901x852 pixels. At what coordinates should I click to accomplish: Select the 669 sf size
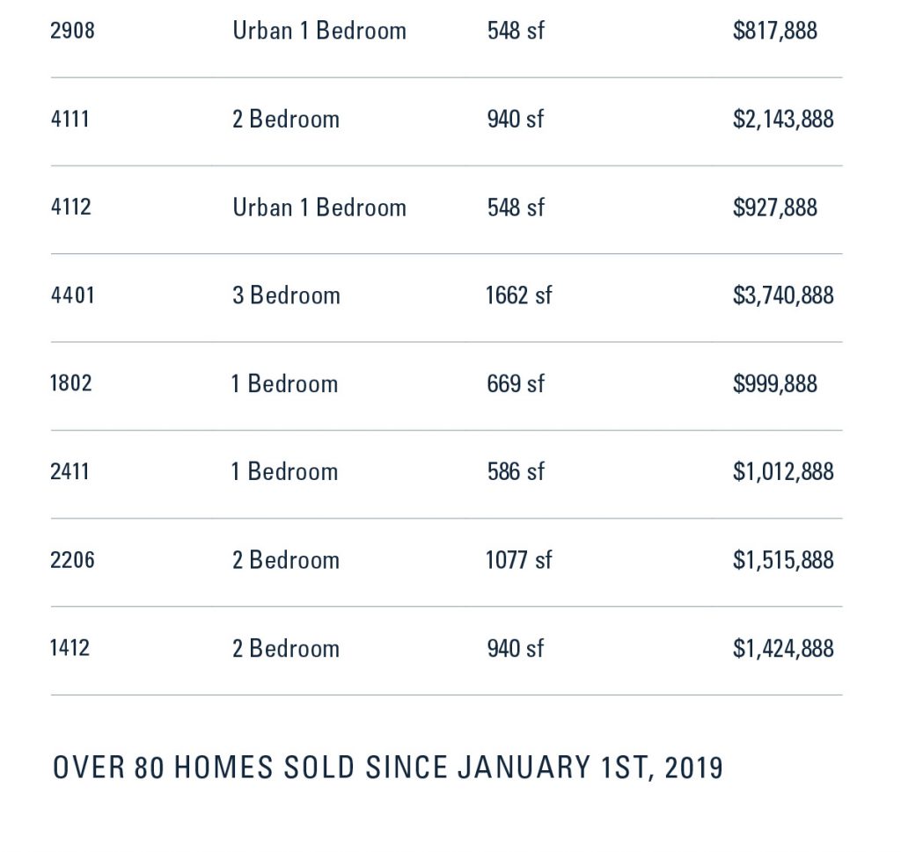(x=516, y=384)
